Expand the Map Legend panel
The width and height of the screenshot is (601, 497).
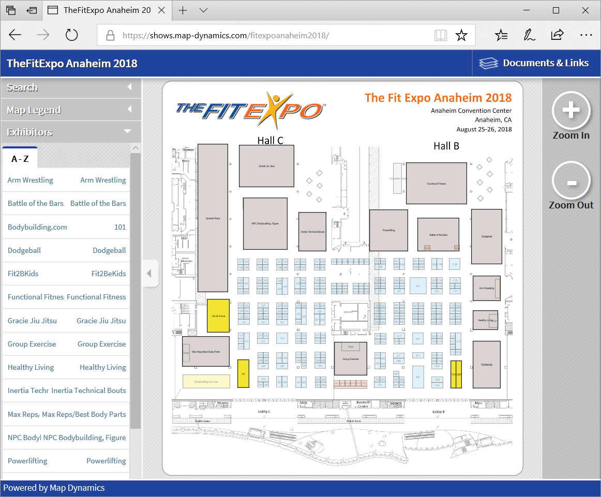point(71,110)
